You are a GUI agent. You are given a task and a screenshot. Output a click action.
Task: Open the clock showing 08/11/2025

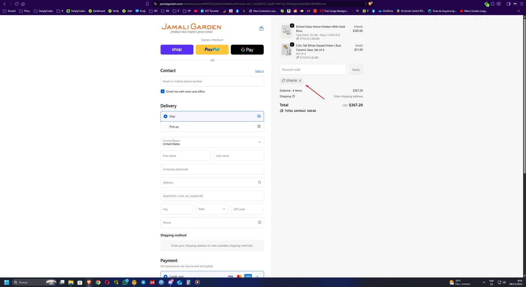pos(516,282)
